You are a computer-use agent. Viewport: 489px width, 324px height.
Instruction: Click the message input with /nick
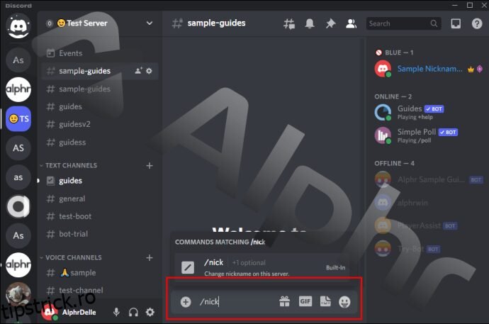tap(237, 302)
